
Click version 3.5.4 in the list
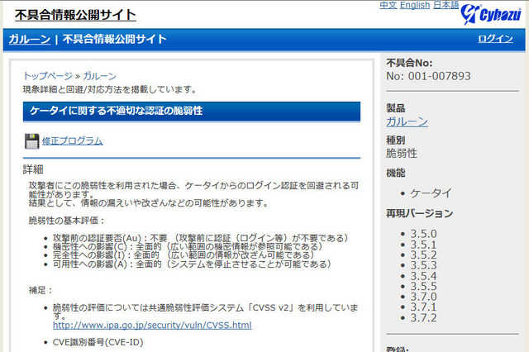click(x=423, y=276)
